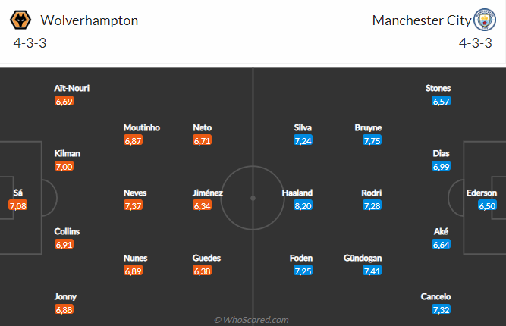Viewport: 506px width, 326px height.
Task: Select Aït-Nouri's 6,69 rating badge
Action: tap(64, 101)
